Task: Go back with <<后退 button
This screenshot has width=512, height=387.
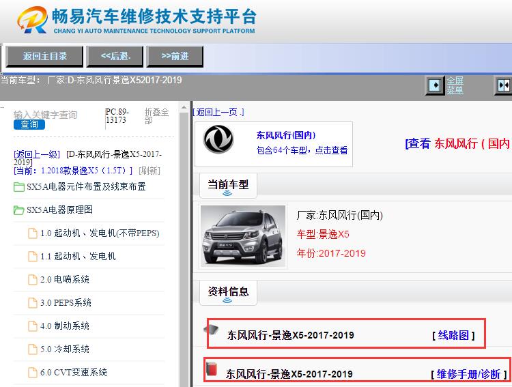Action: coord(115,56)
